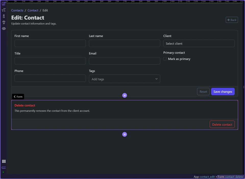The width and height of the screenshot is (245, 179).
Task: Select Form contact_delete in the status bar
Action: [x=230, y=177]
